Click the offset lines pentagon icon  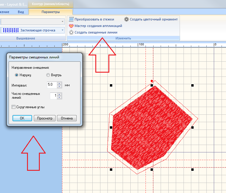coord(71,32)
